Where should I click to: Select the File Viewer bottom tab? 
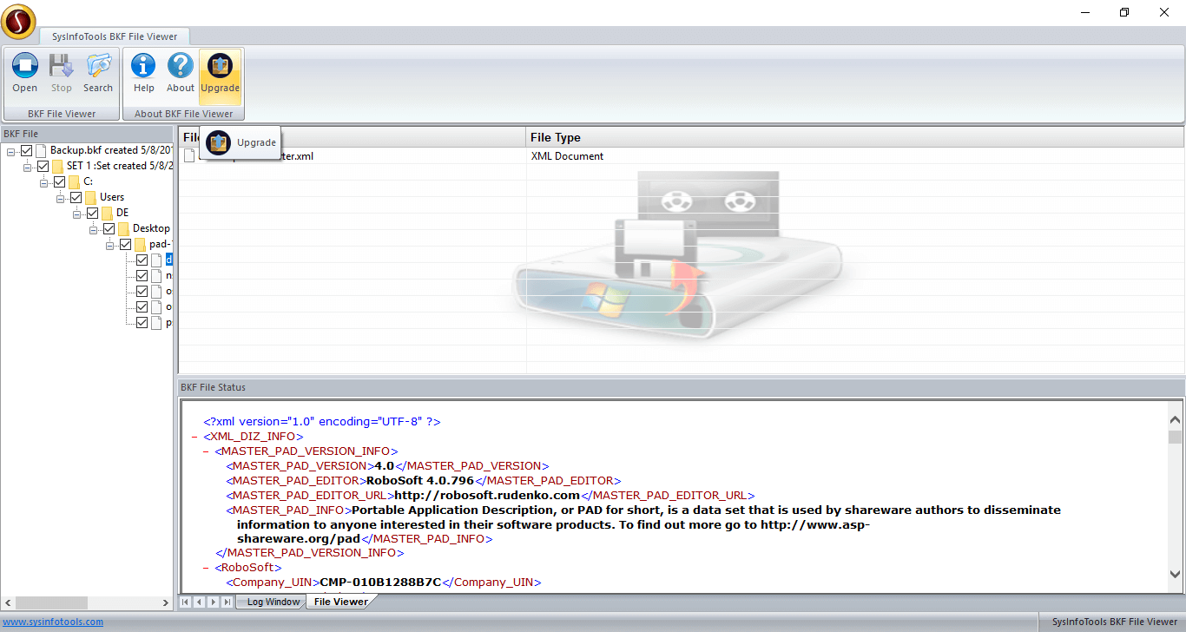click(x=340, y=602)
